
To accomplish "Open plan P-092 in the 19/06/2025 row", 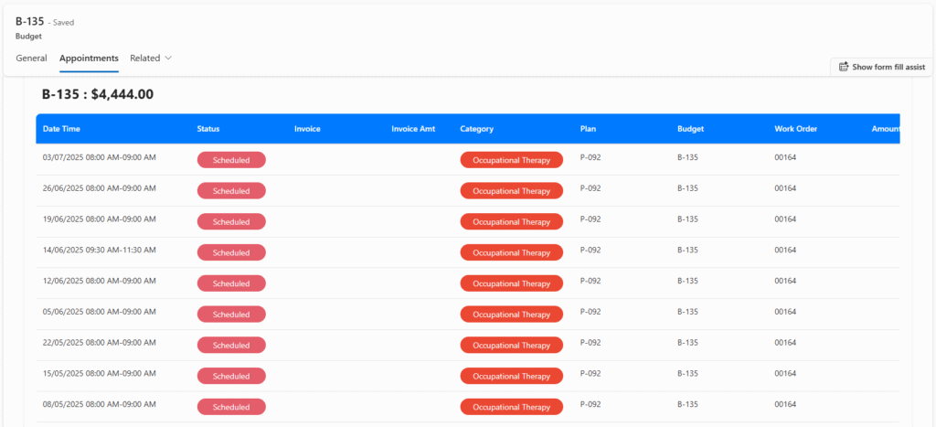I will 590,219.
